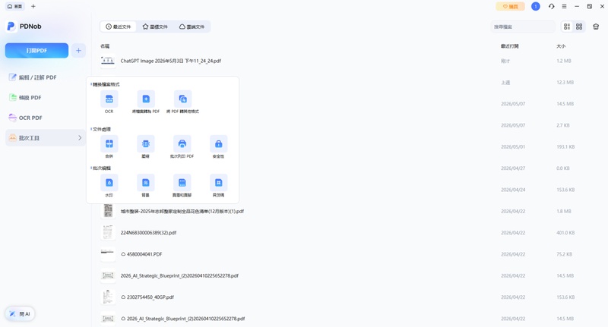Sort by the last opened (最近打開) column header

coord(509,46)
